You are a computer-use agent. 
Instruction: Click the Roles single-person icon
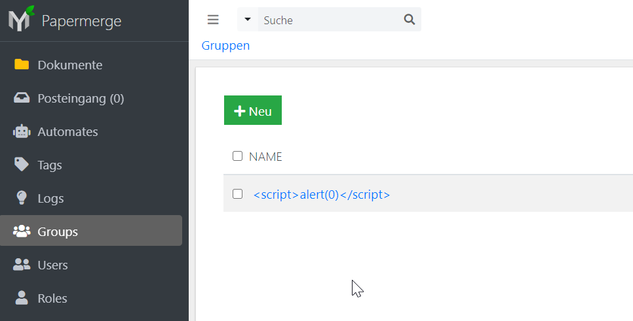pos(22,298)
